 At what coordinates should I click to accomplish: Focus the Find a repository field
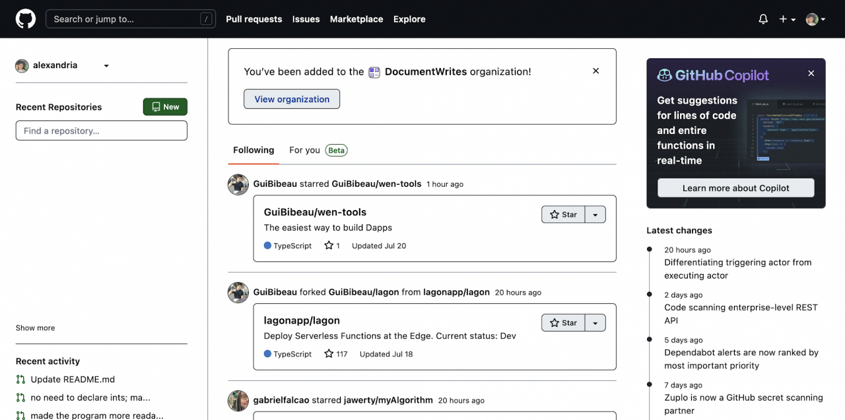pyautogui.click(x=102, y=131)
